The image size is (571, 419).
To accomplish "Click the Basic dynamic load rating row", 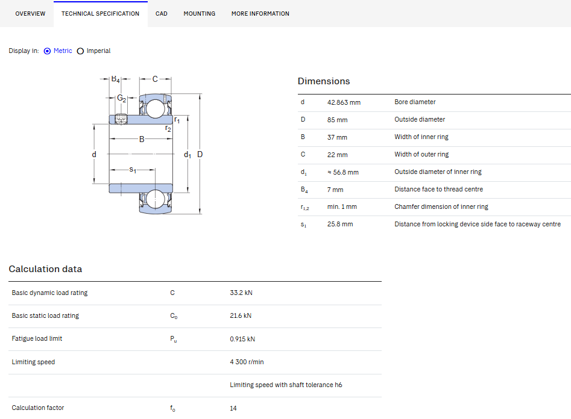I will [195, 293].
